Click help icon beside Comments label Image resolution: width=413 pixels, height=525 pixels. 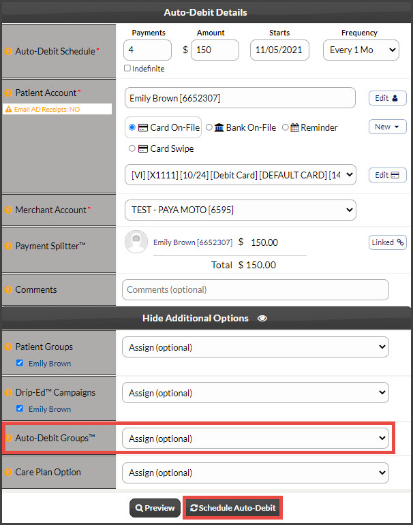[x=8, y=289]
